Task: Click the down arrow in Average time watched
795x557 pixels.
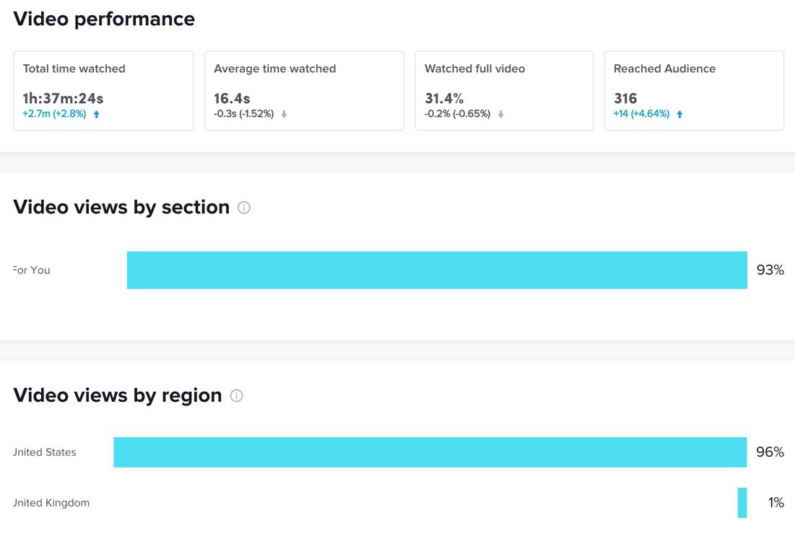Action: pos(284,114)
